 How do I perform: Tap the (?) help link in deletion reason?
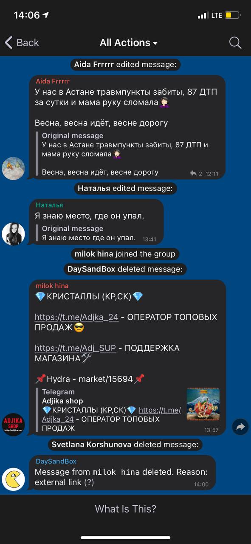[89, 482]
